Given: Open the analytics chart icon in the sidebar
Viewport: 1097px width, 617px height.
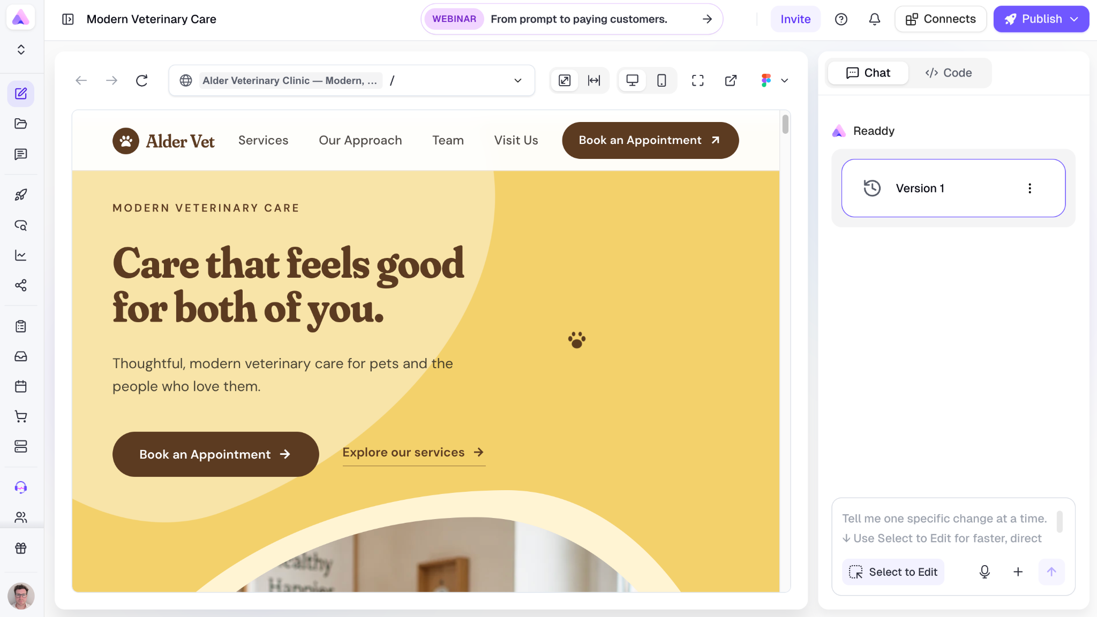Looking at the screenshot, I should pyautogui.click(x=21, y=255).
